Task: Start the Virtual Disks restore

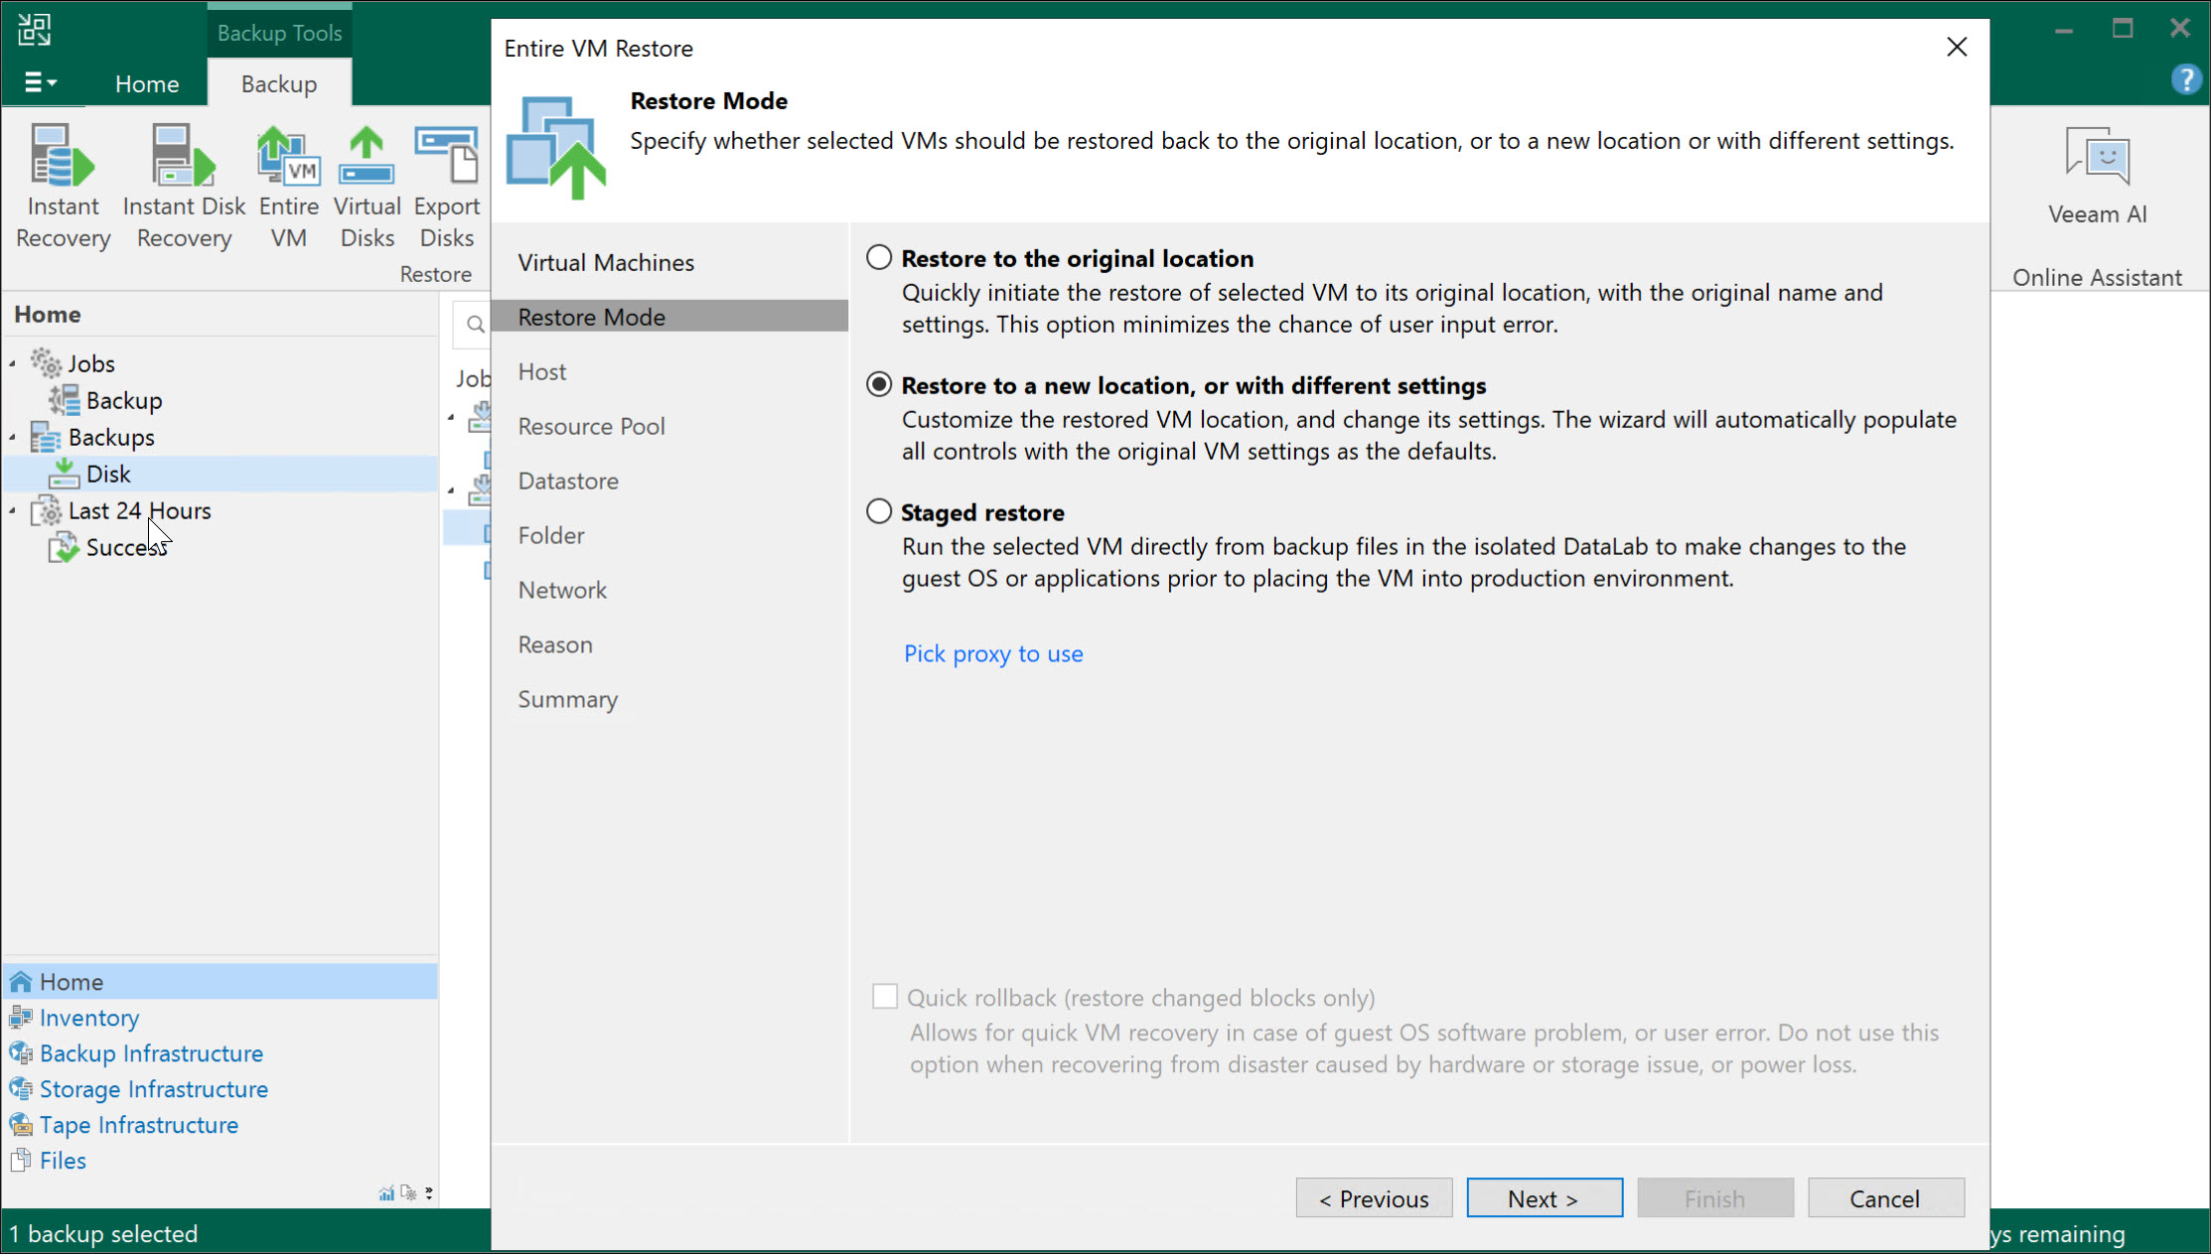Action: (367, 184)
